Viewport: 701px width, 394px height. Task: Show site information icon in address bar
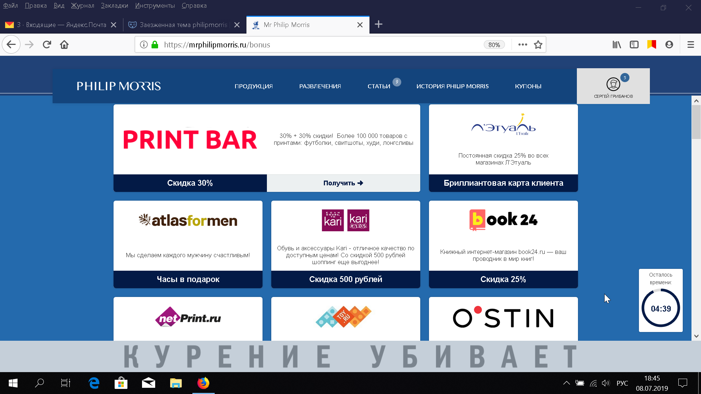pyautogui.click(x=144, y=45)
